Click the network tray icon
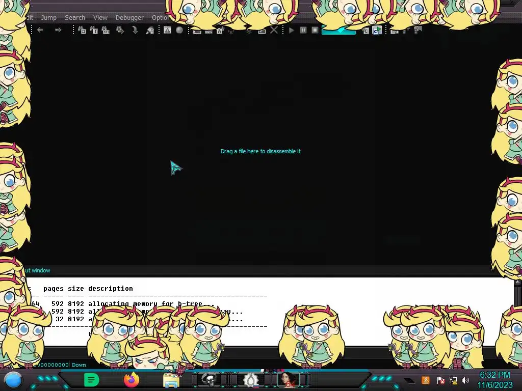The image size is (522, 391). (453, 380)
